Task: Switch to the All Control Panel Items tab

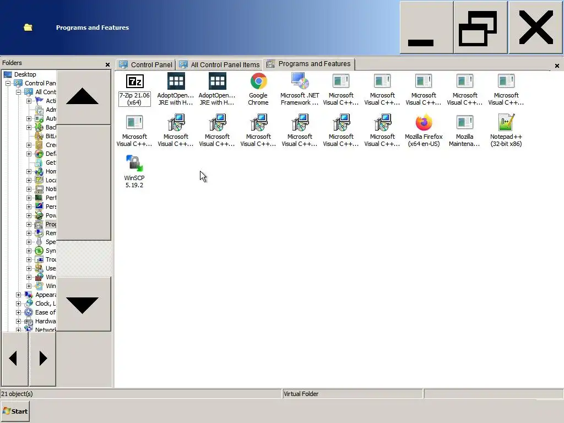Action: pyautogui.click(x=219, y=65)
